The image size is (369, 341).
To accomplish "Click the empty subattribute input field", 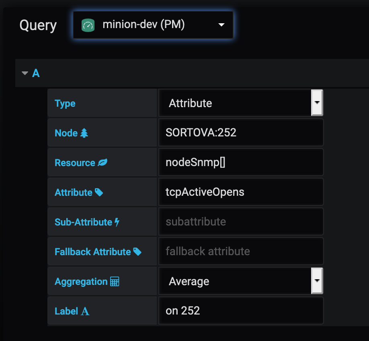I will [241, 221].
